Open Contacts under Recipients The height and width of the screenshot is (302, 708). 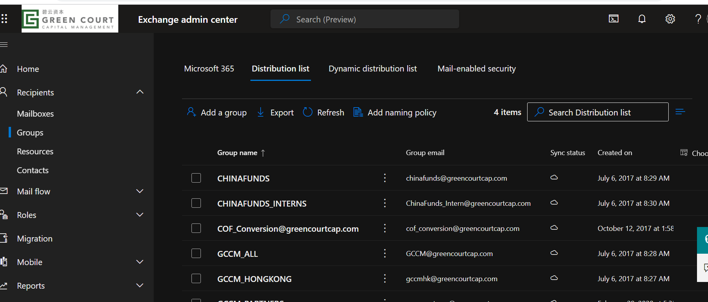[33, 170]
